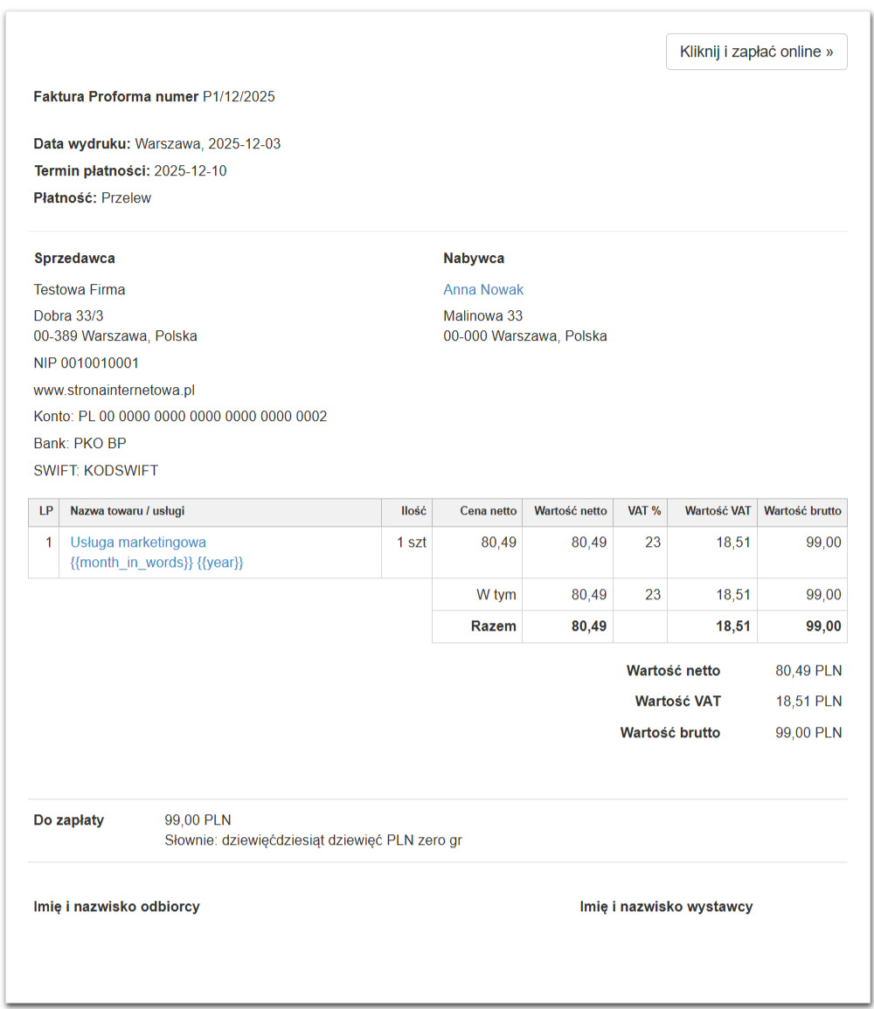Viewport: 874px width, 1009px height.
Task: Open the 'Usługa marketingowa' item link
Action: pos(138,542)
